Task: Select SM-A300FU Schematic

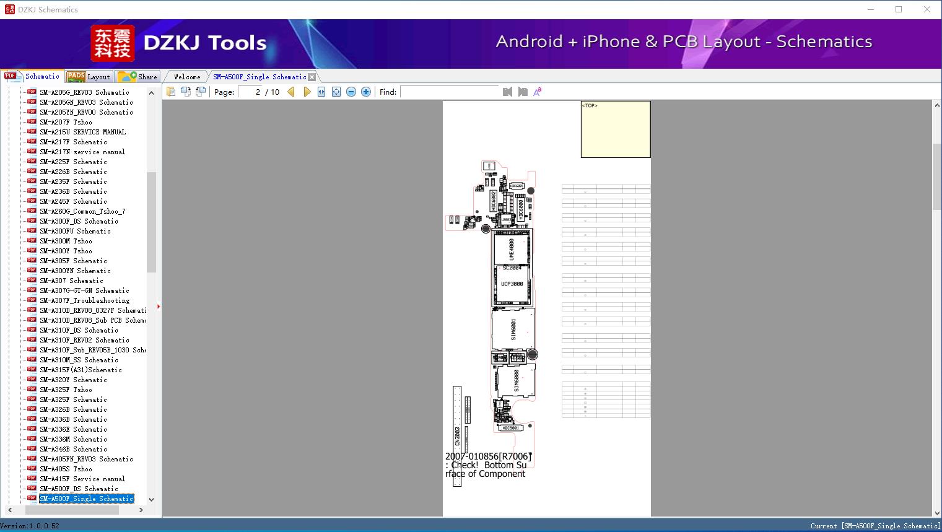Action: pos(75,231)
